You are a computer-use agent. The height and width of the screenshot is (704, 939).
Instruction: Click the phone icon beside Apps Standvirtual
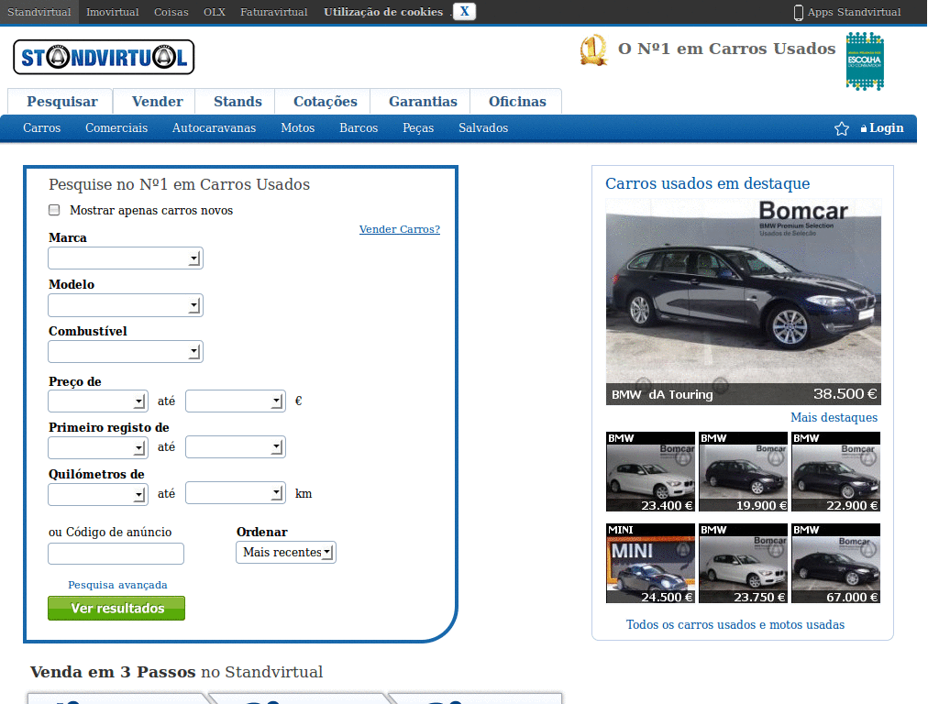tap(799, 13)
